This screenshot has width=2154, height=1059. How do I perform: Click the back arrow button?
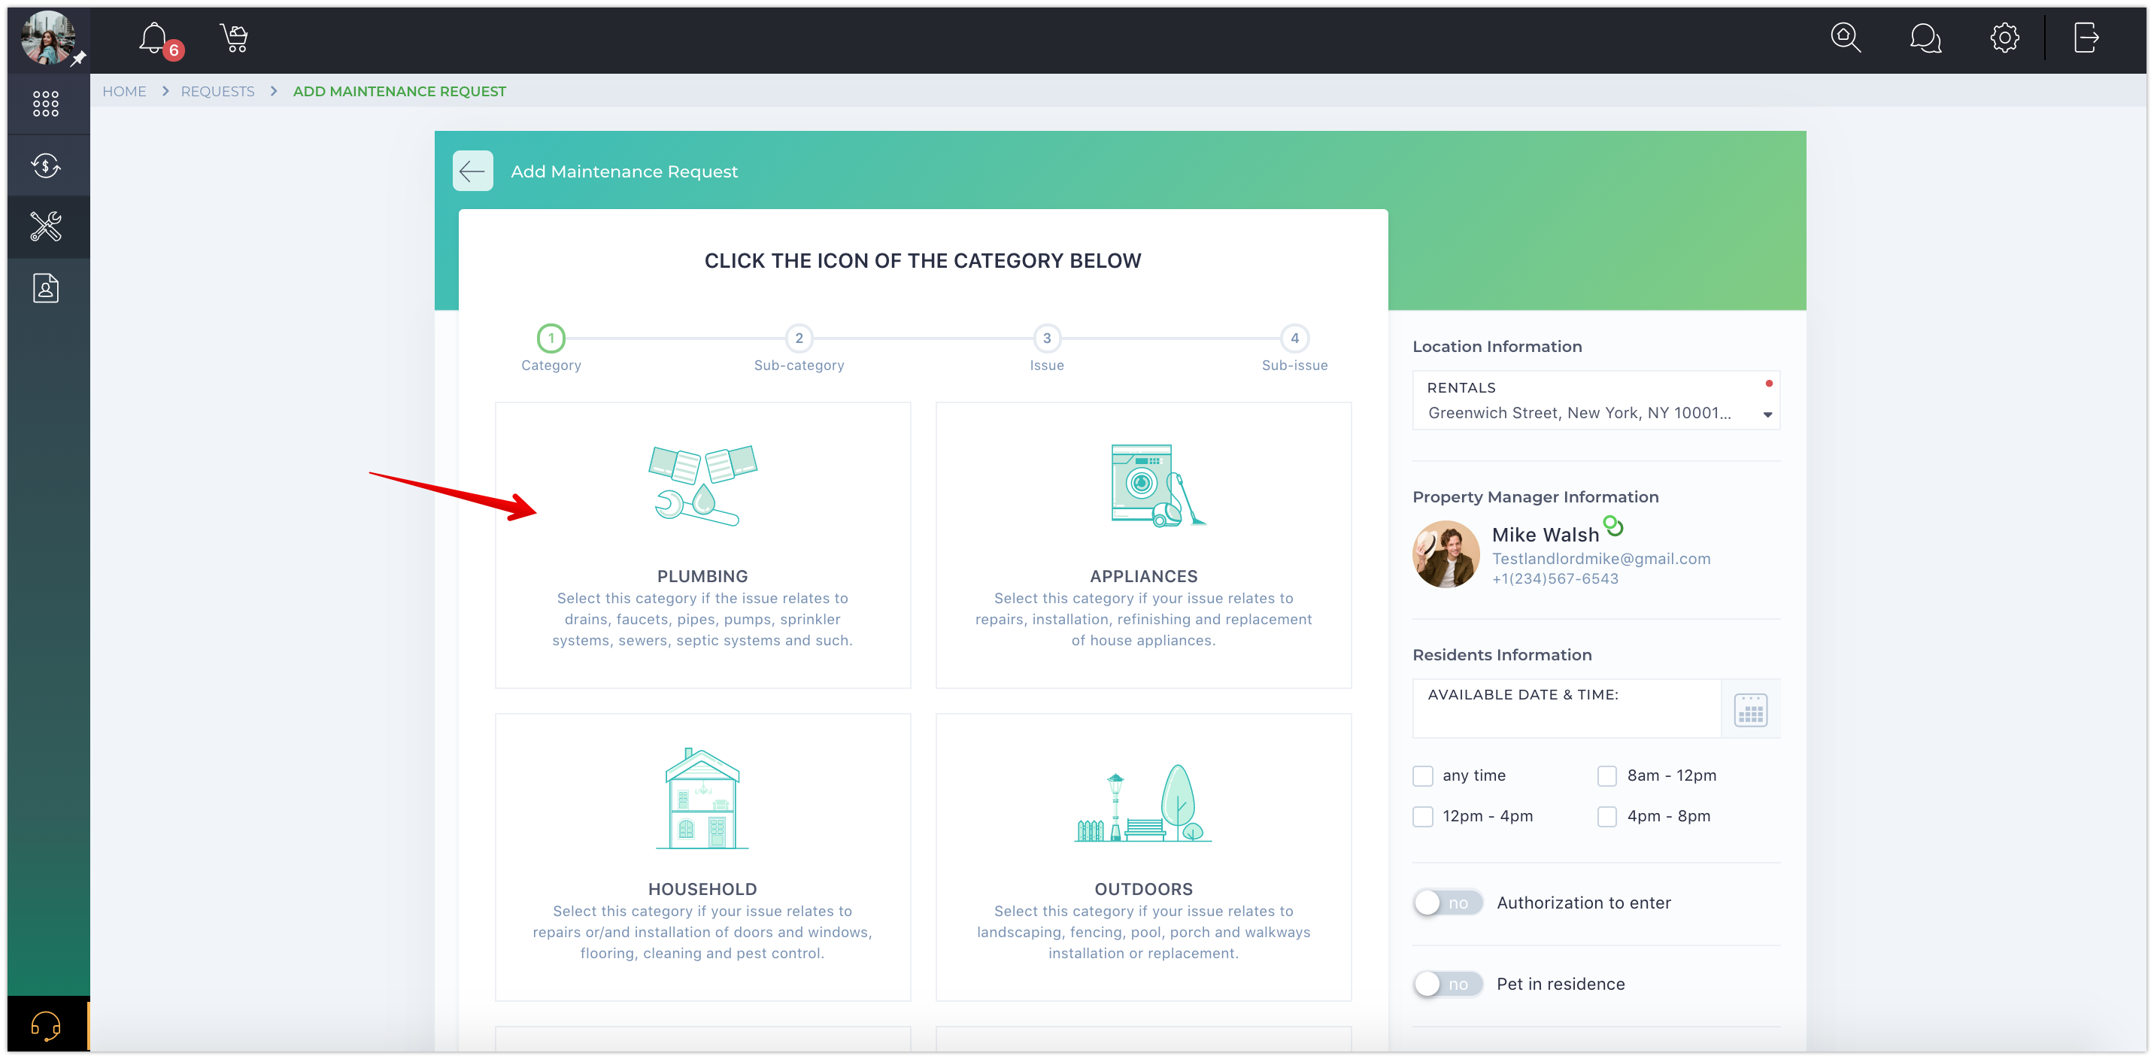coord(472,171)
